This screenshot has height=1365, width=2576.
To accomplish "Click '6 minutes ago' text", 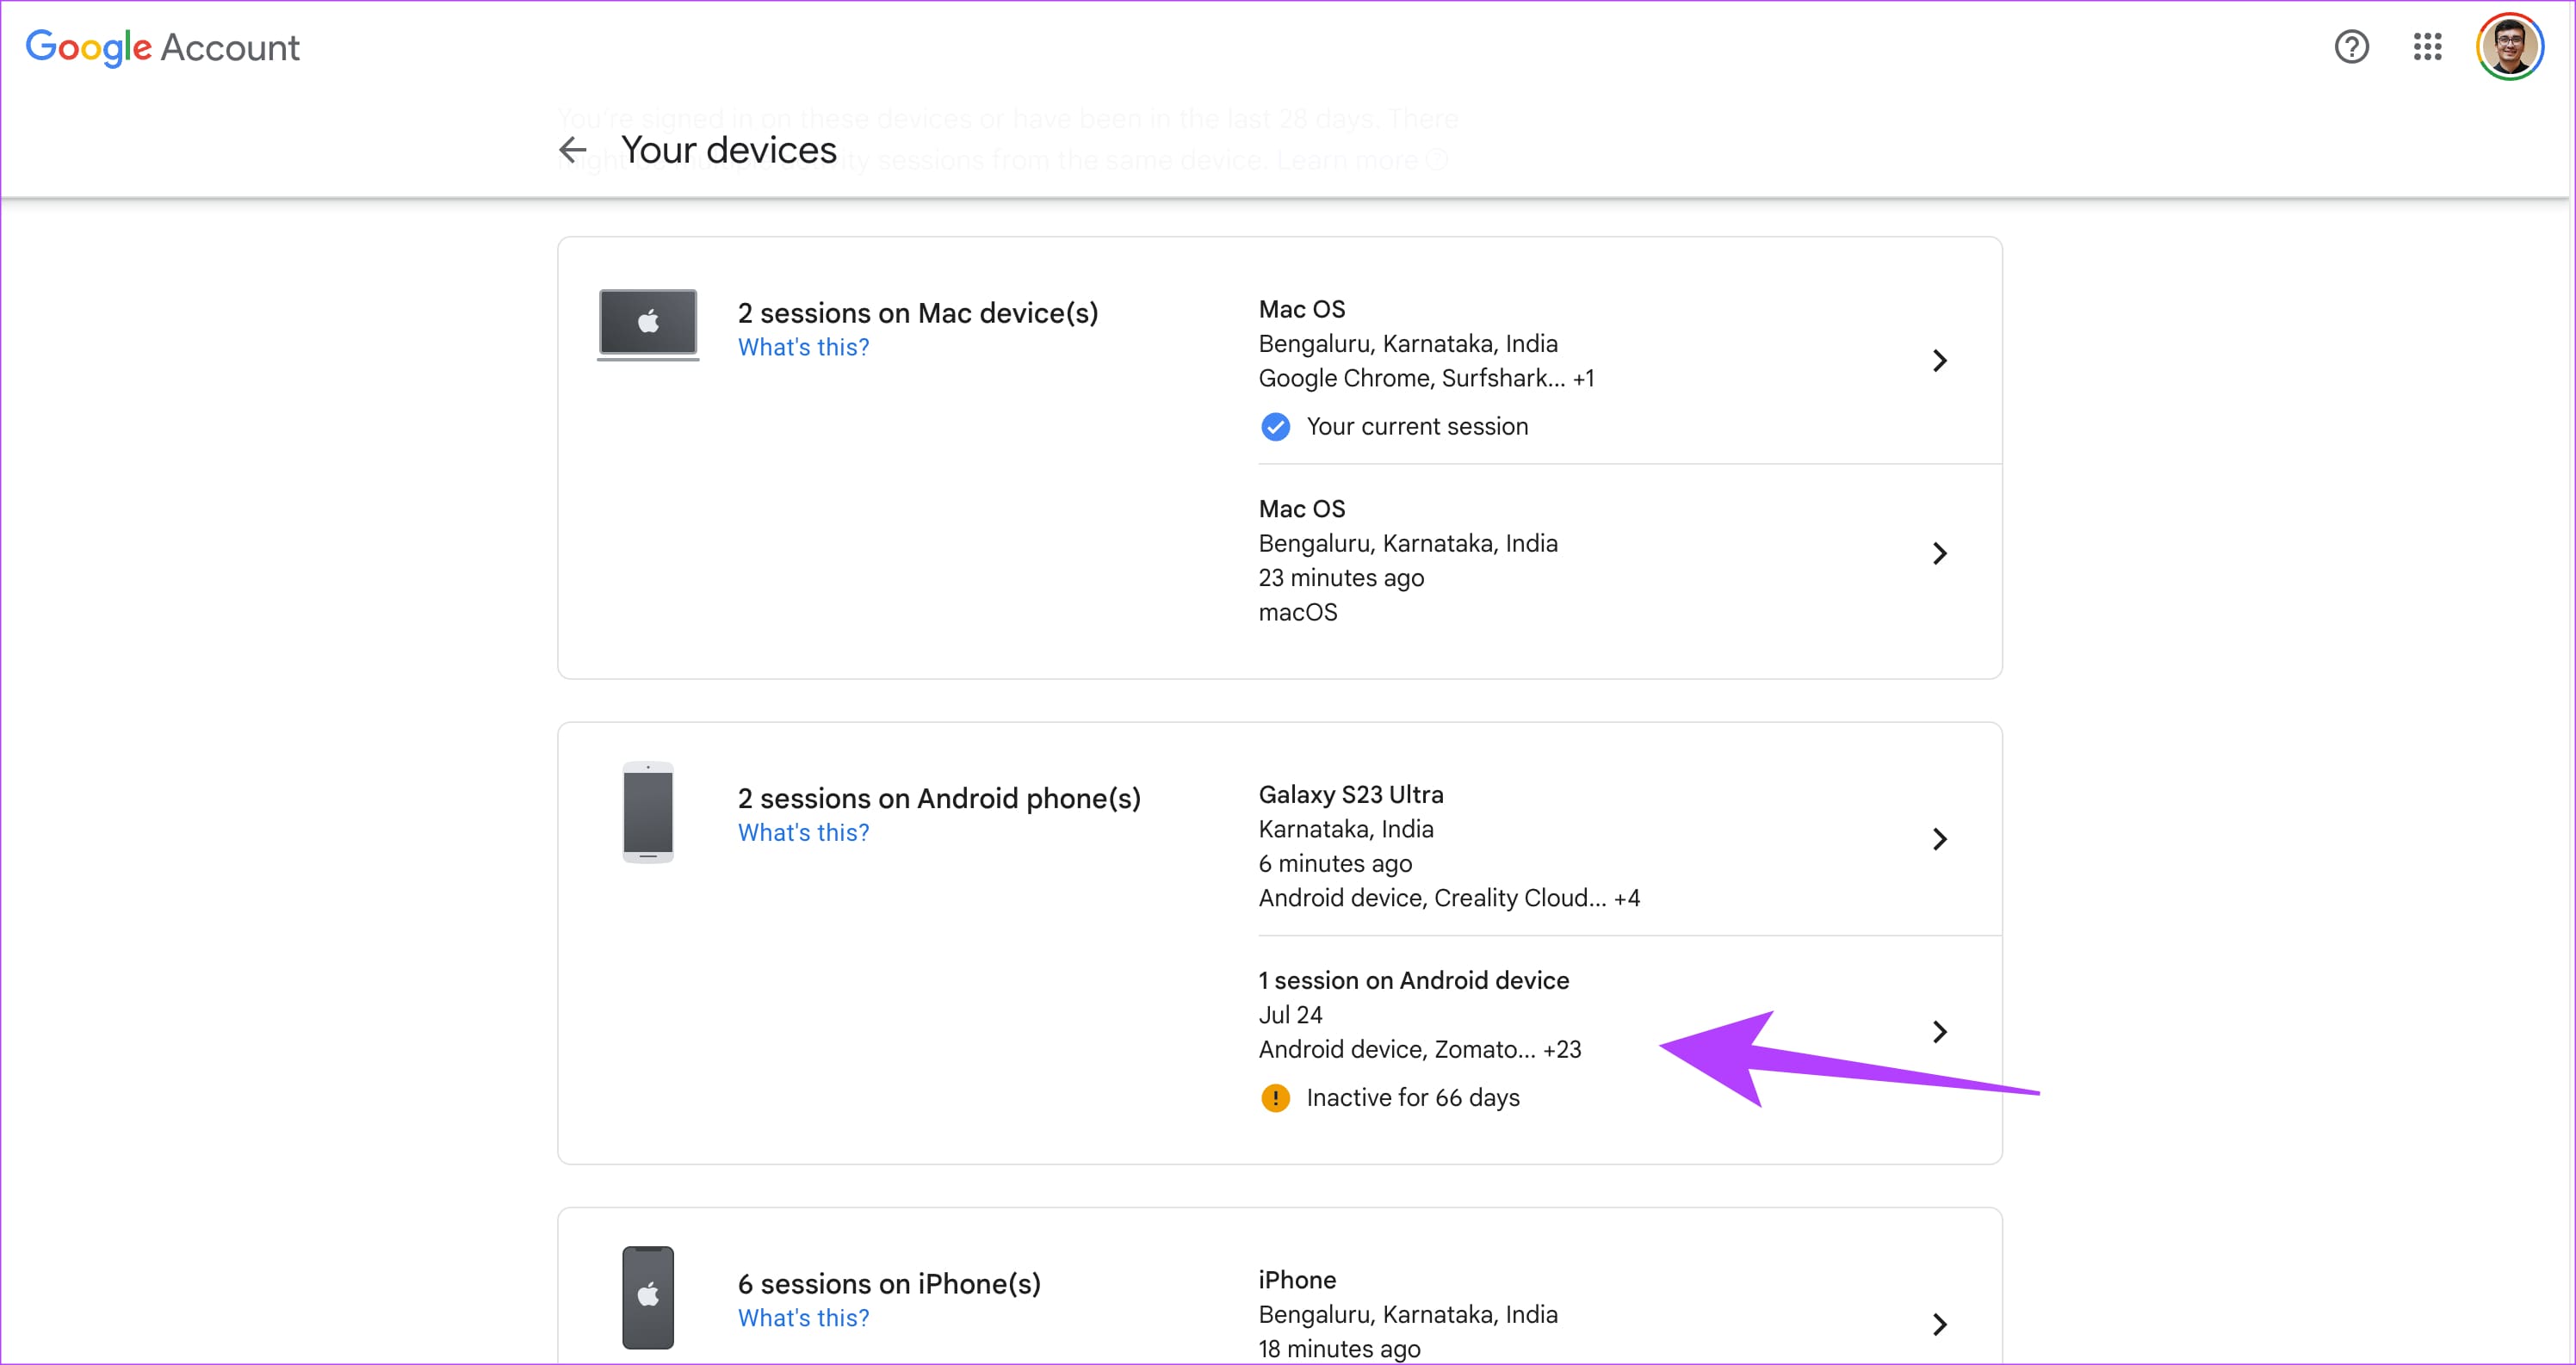I will [x=1335, y=863].
